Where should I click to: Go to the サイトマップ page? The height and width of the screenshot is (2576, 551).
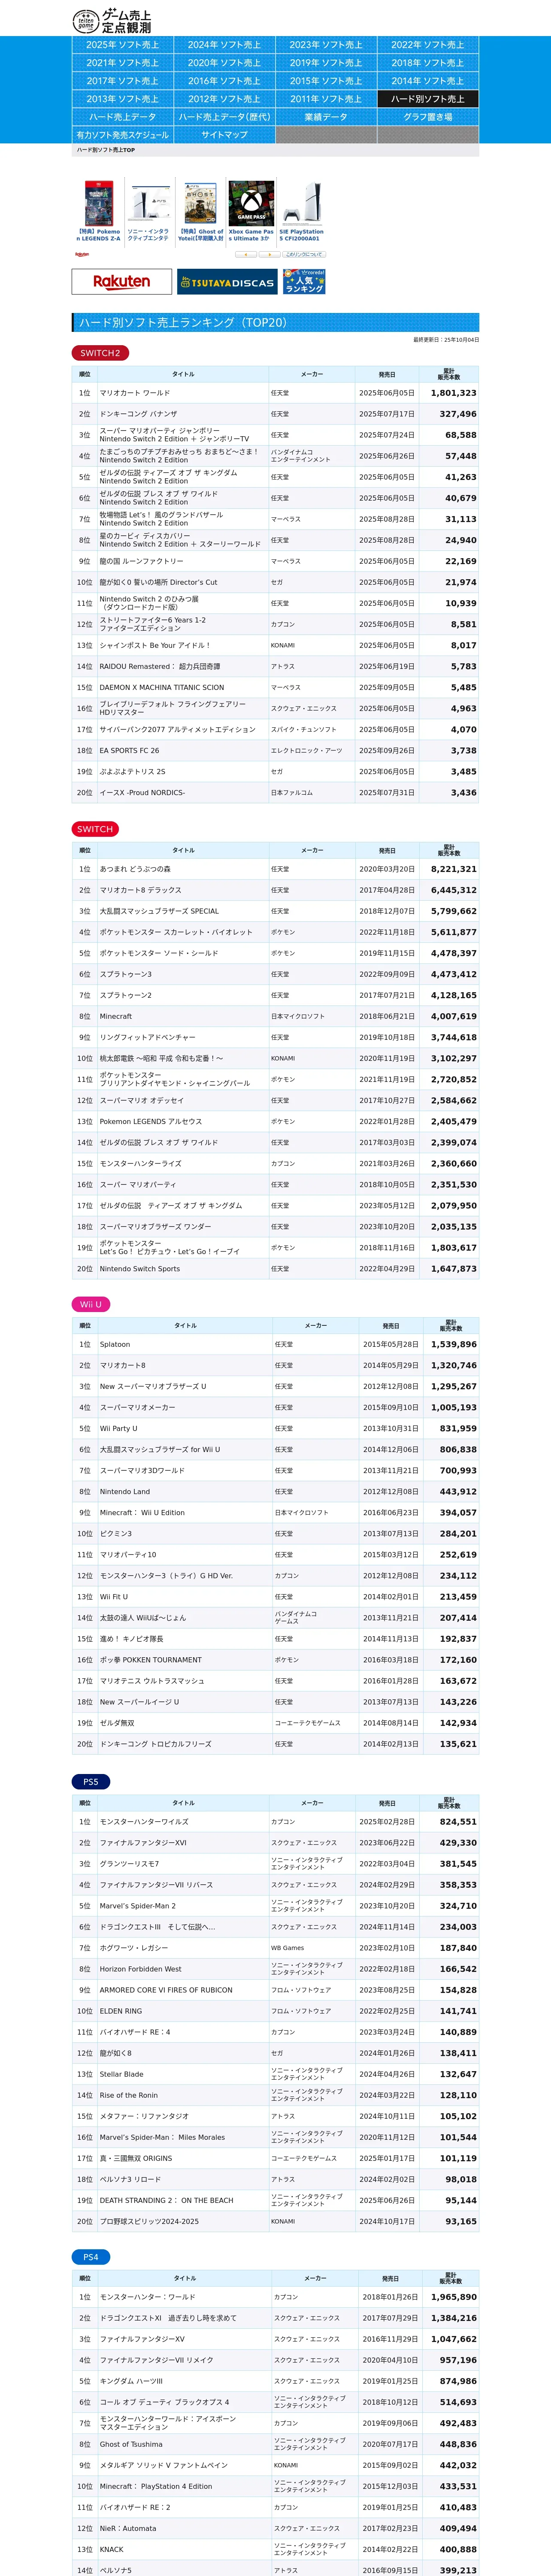pyautogui.click(x=224, y=135)
